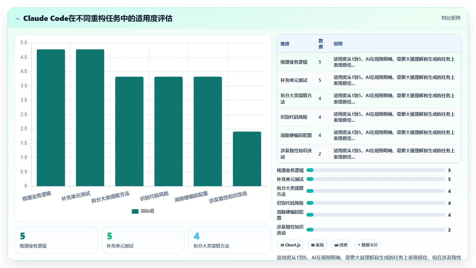Click the 5.0 tick label on the y-axis

(24, 43)
